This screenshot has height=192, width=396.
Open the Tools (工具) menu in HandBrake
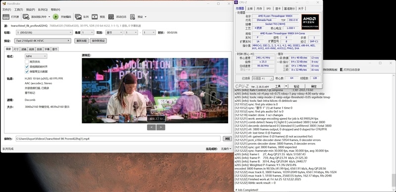[x=19, y=9]
